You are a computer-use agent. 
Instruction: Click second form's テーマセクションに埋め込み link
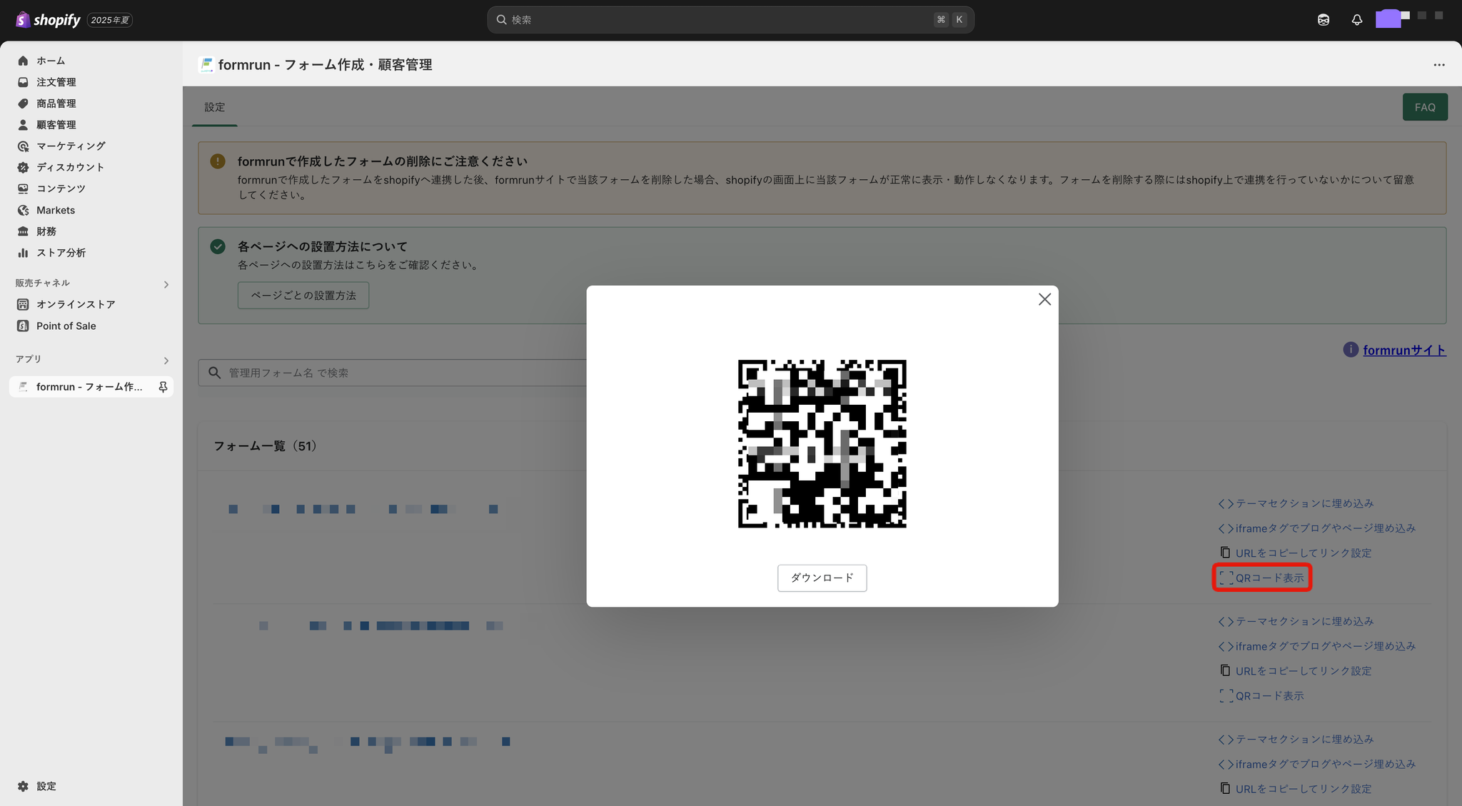(x=1296, y=621)
